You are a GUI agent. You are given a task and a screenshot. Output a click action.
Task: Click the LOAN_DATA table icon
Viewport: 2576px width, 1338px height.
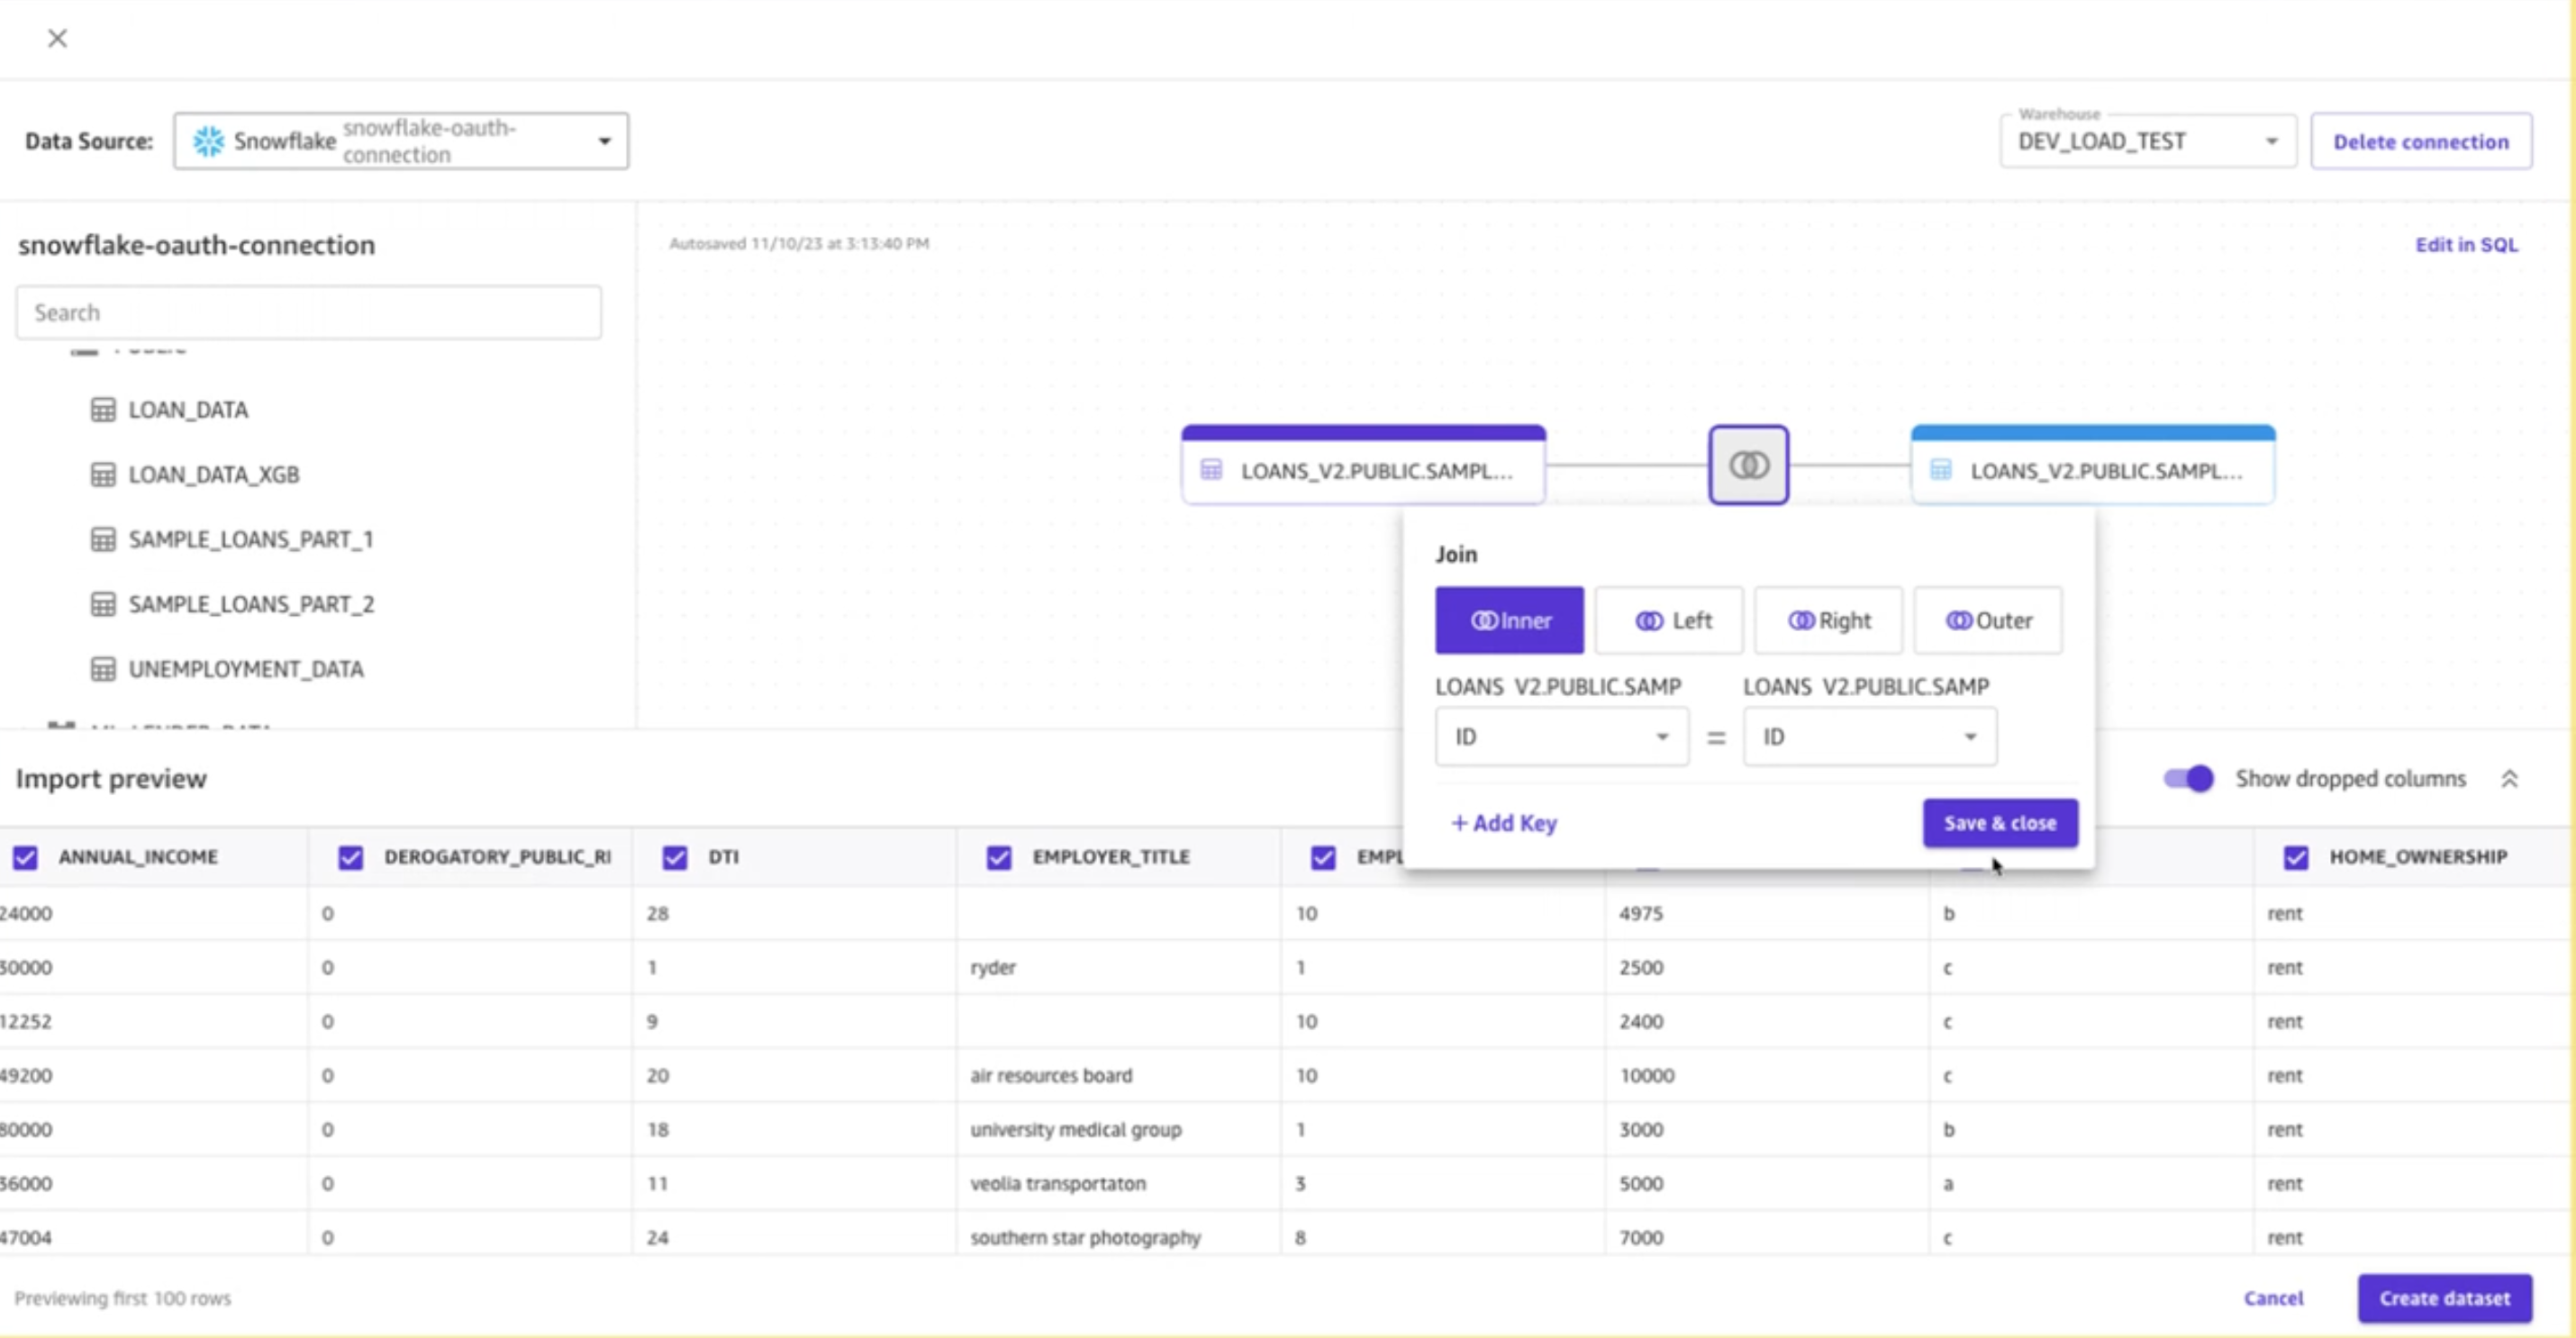coord(103,410)
